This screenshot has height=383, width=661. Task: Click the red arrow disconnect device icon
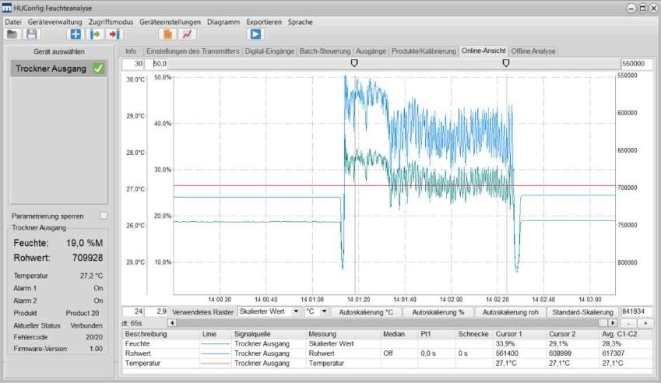(114, 34)
